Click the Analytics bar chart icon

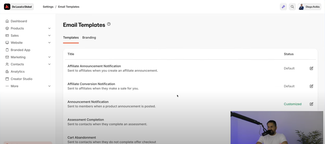tap(7, 72)
